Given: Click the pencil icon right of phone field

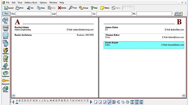Looking at the screenshot, I should (x=180, y=14).
